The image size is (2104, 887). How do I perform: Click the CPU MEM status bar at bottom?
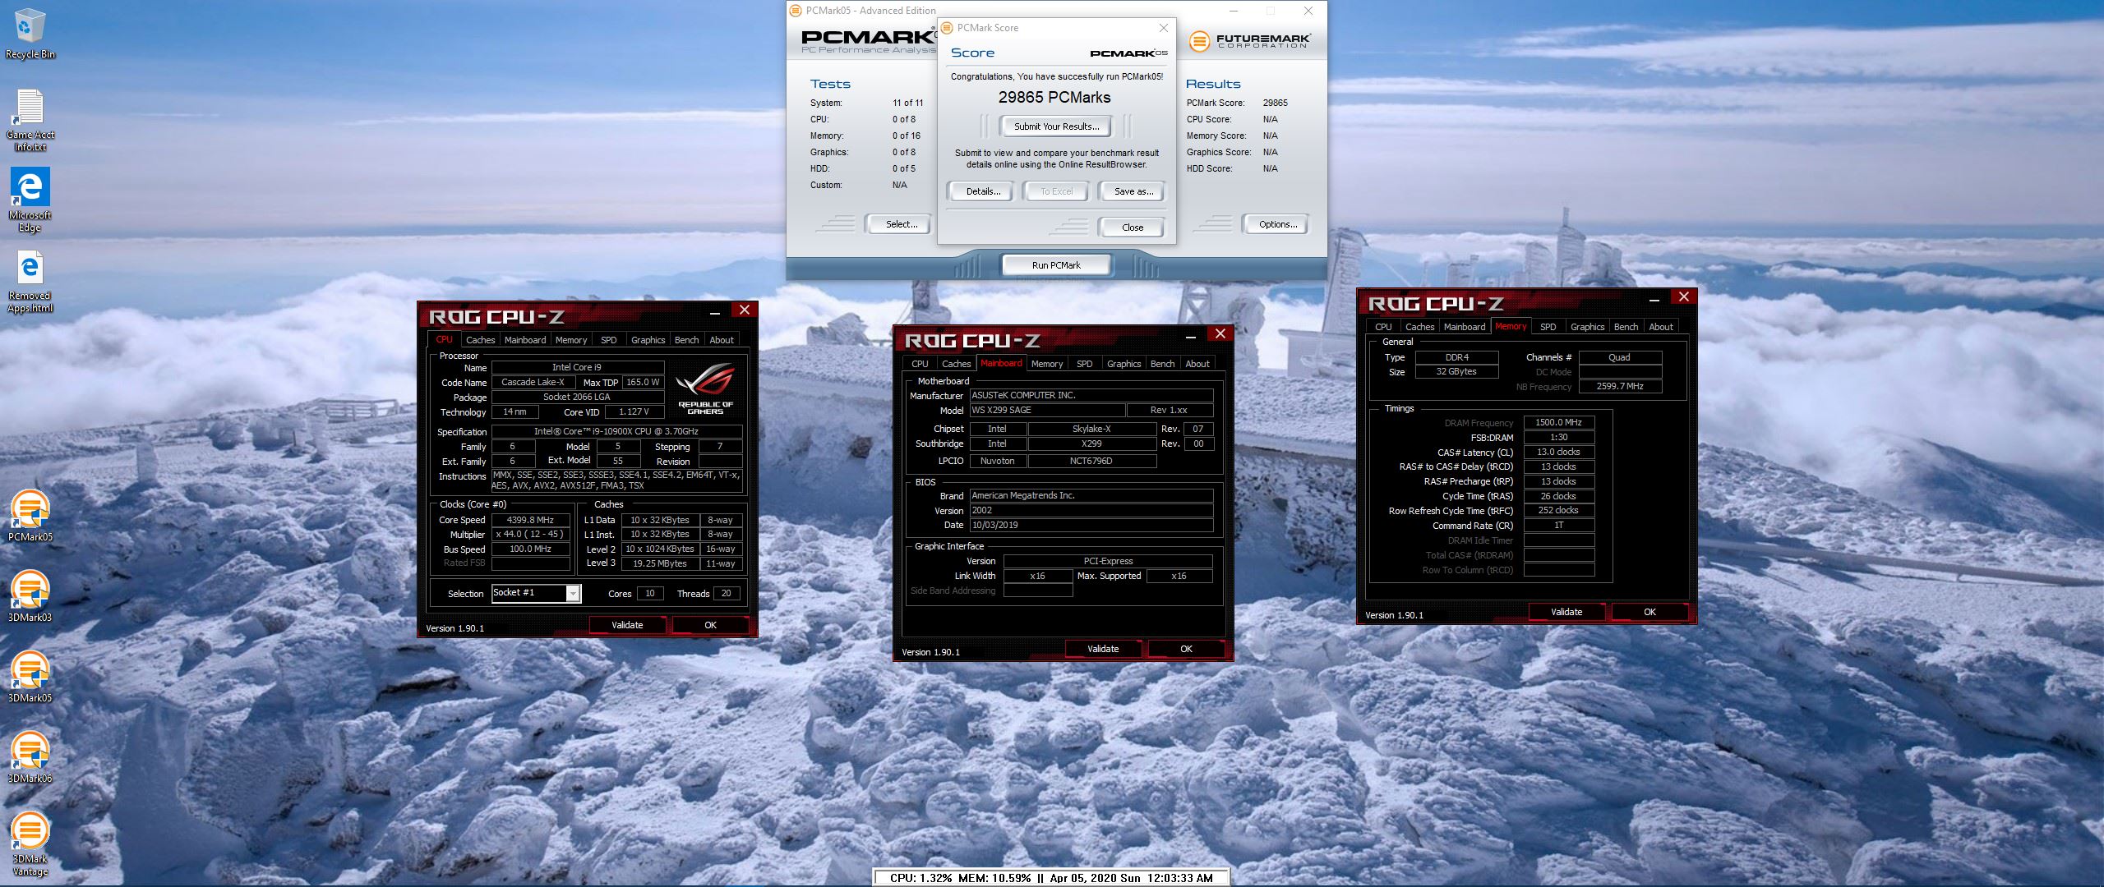point(1051,878)
